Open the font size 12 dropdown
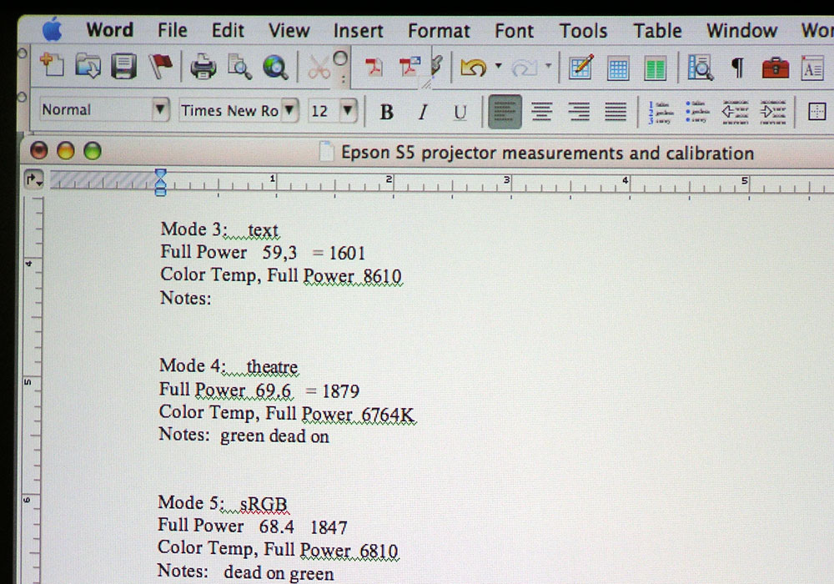Image resolution: width=834 pixels, height=584 pixels. pyautogui.click(x=348, y=110)
